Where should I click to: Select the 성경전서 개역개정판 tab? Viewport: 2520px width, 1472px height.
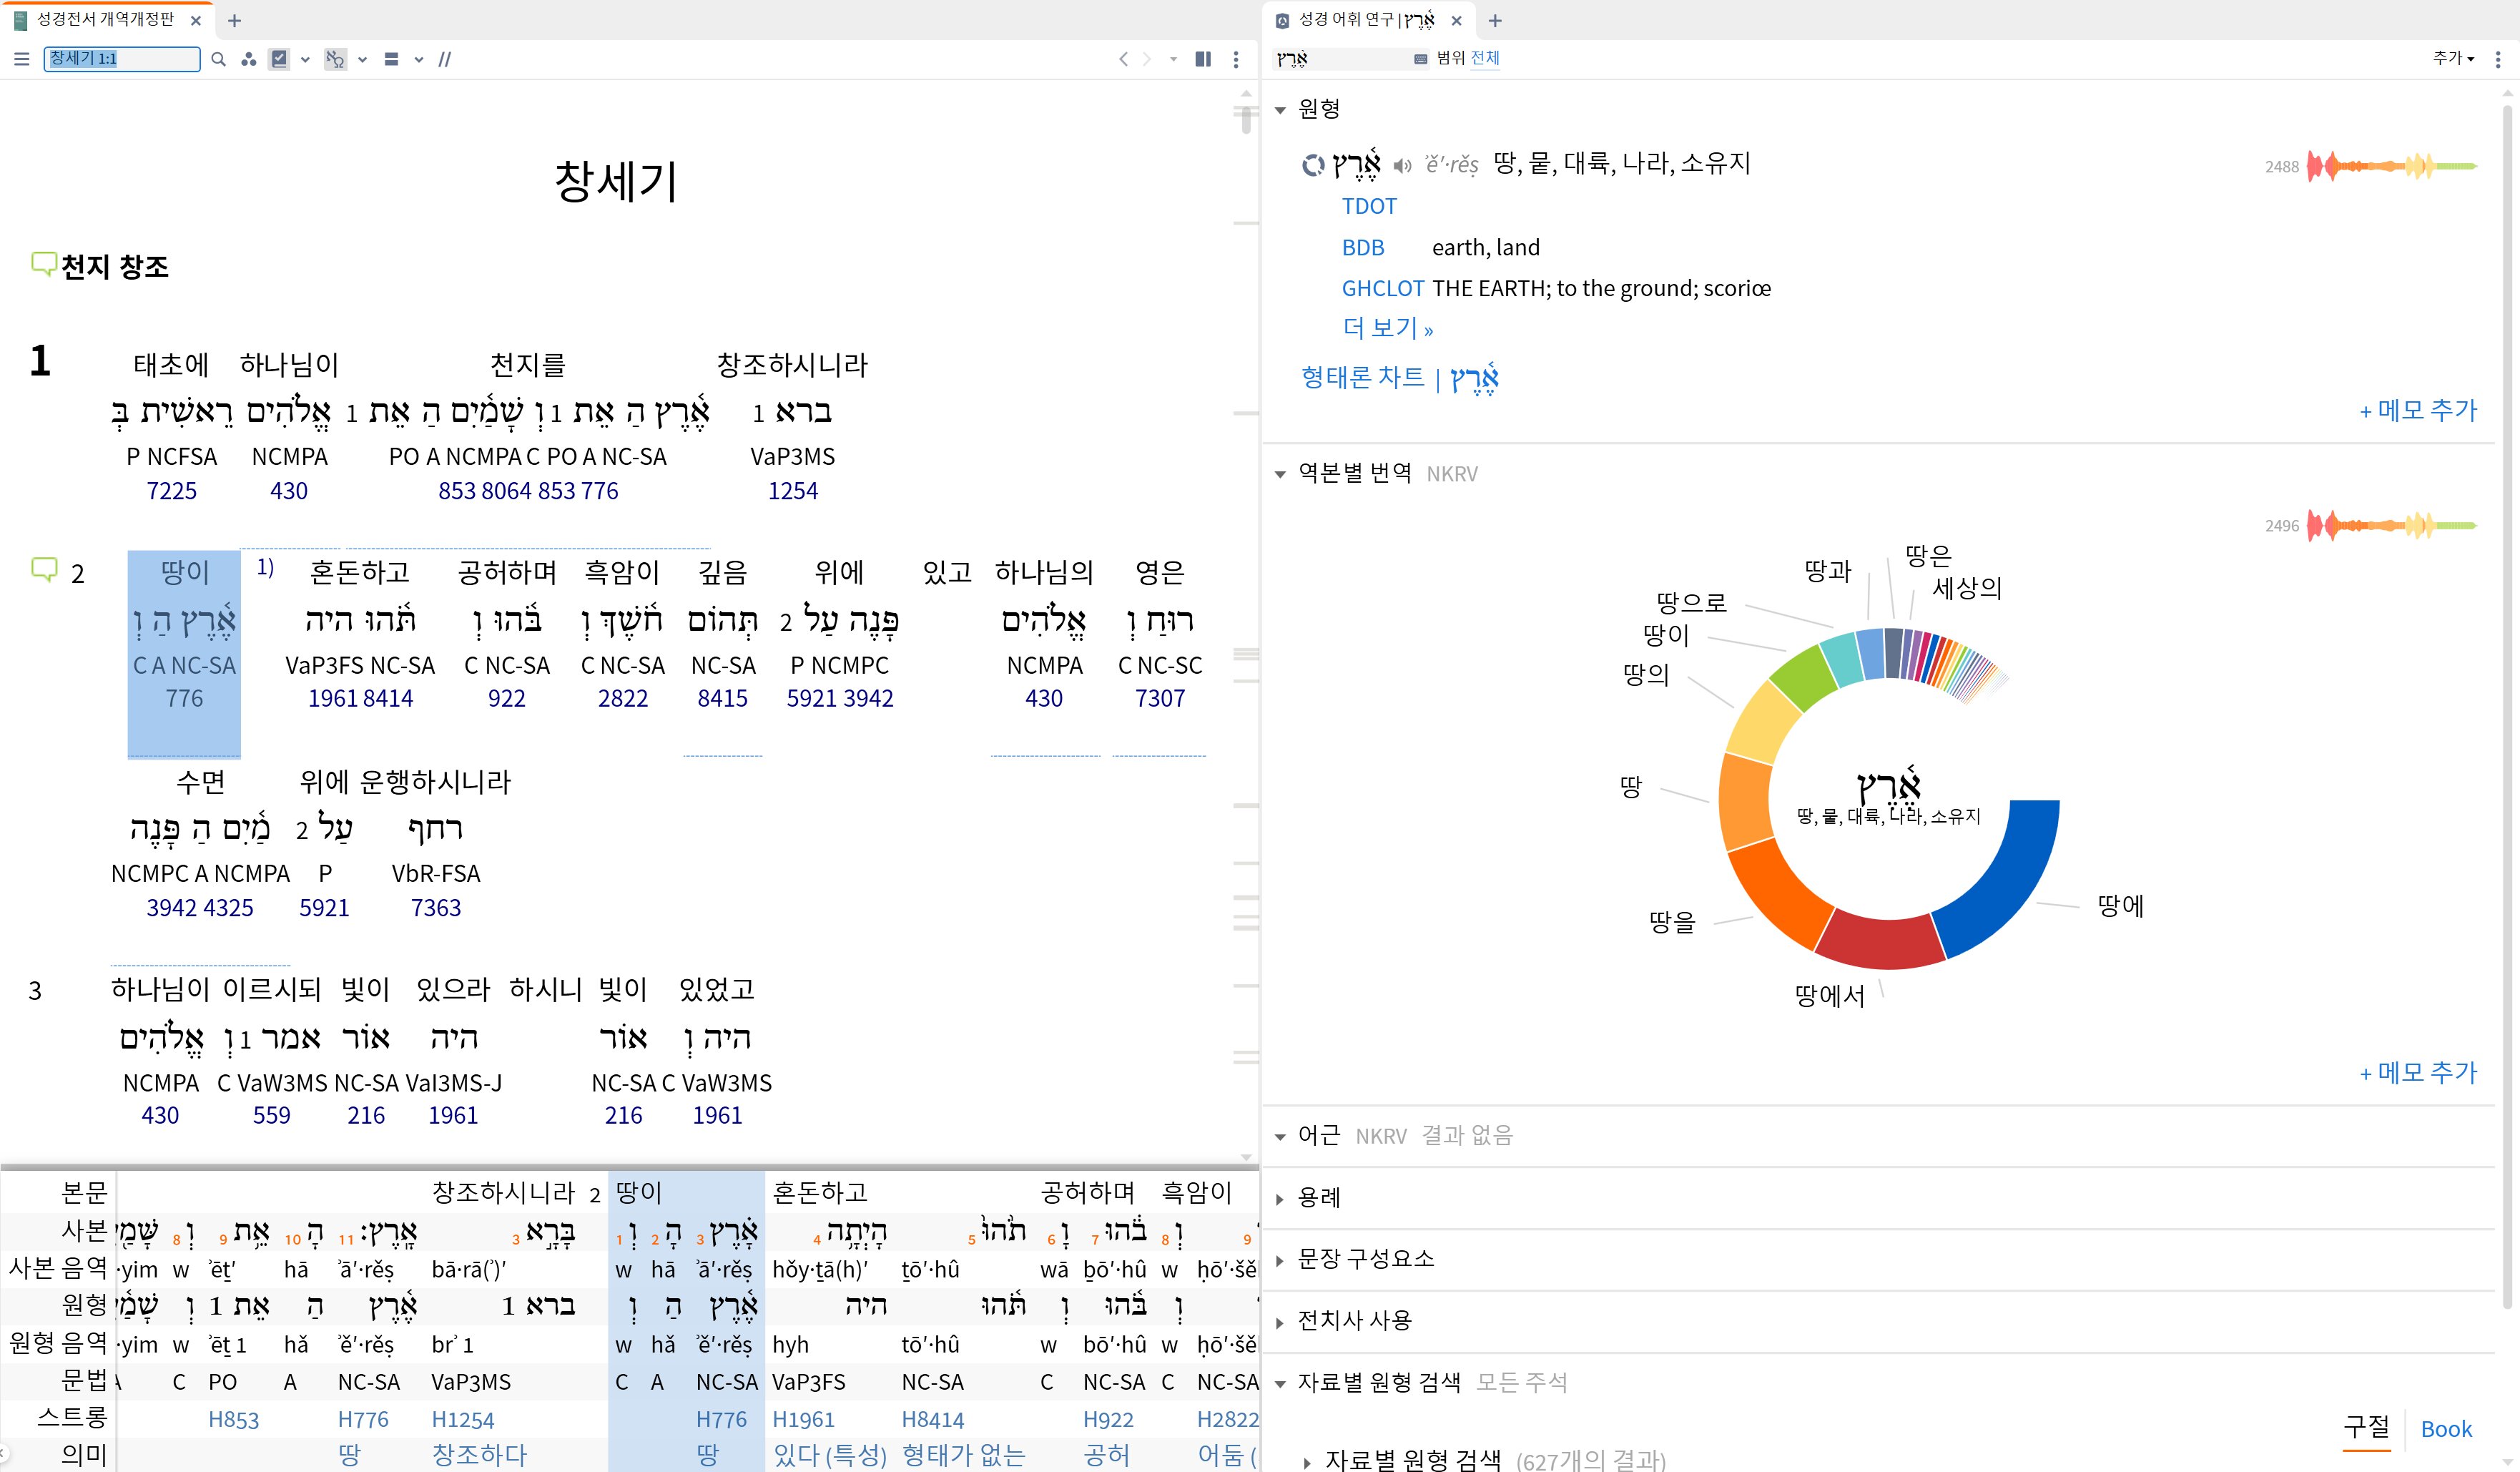click(104, 19)
